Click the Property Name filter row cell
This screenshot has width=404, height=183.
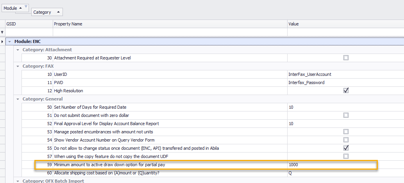click(x=170, y=32)
